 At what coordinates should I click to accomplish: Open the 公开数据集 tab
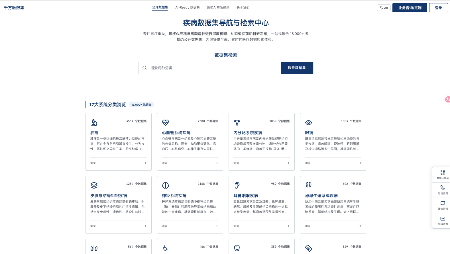tap(160, 7)
